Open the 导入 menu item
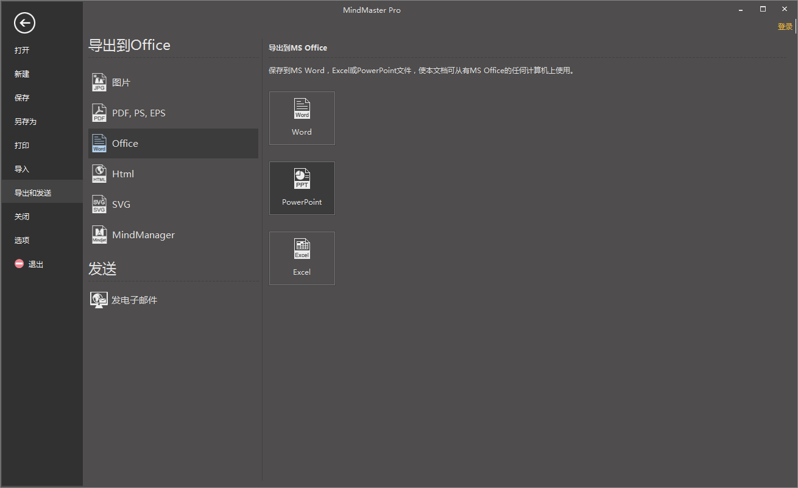Image resolution: width=798 pixels, height=488 pixels. (41, 169)
